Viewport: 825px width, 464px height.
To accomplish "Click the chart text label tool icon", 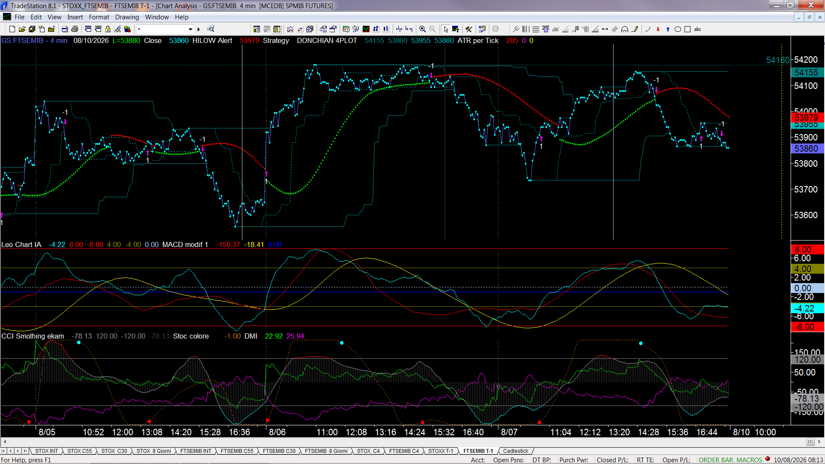I will pos(455,29).
